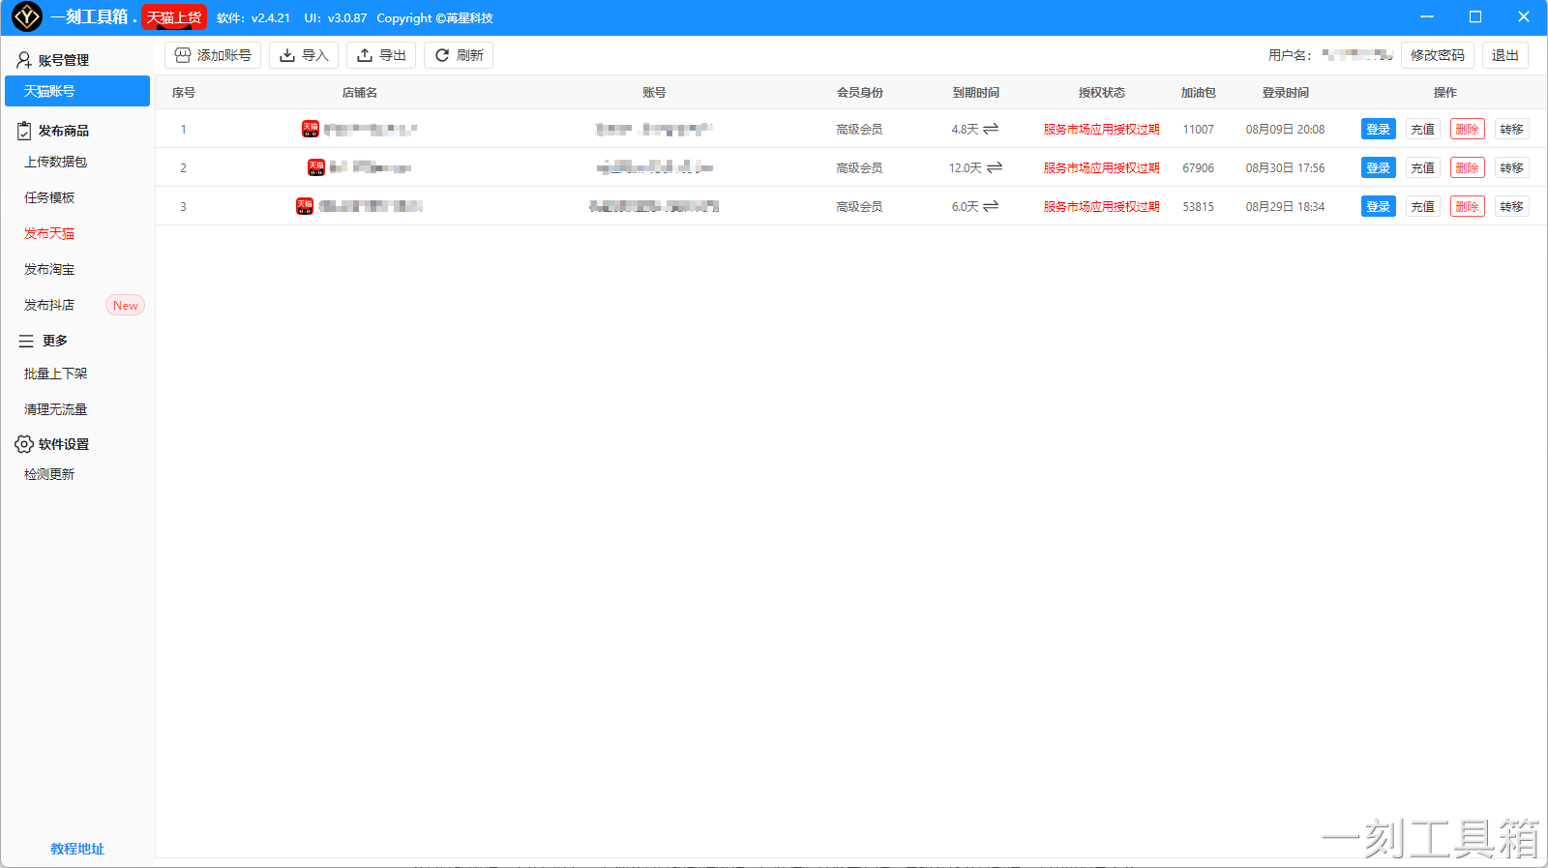Viewport: 1548px width, 868px height.
Task: Click the swap arrows icon next to 4.8天
Action: click(991, 129)
